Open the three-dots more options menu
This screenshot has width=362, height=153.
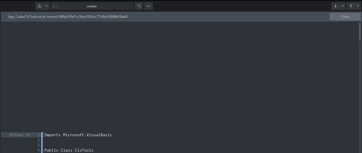click(x=149, y=6)
